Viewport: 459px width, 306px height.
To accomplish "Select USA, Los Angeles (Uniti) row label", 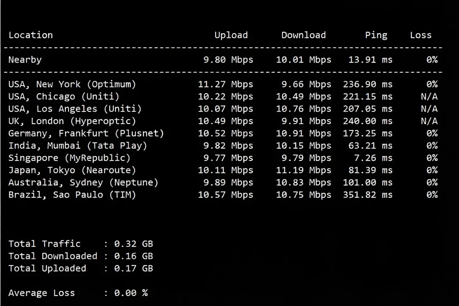I will tap(75, 109).
